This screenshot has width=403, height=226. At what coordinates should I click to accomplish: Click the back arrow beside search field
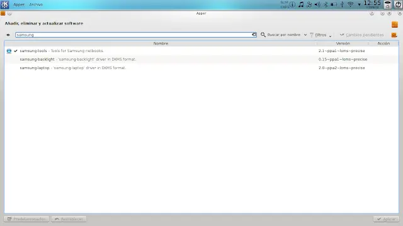tap(8, 35)
